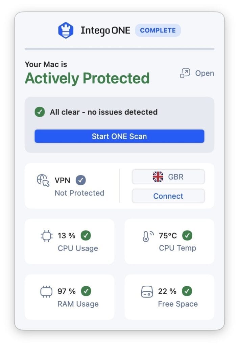Click the United Kingdom flag icon
Screen dimensions: 239x347
158,177
